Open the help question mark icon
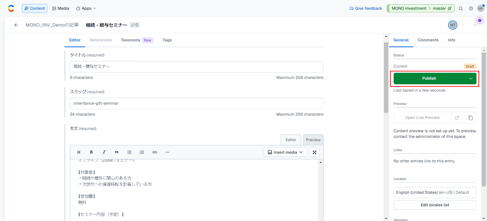 471,9
